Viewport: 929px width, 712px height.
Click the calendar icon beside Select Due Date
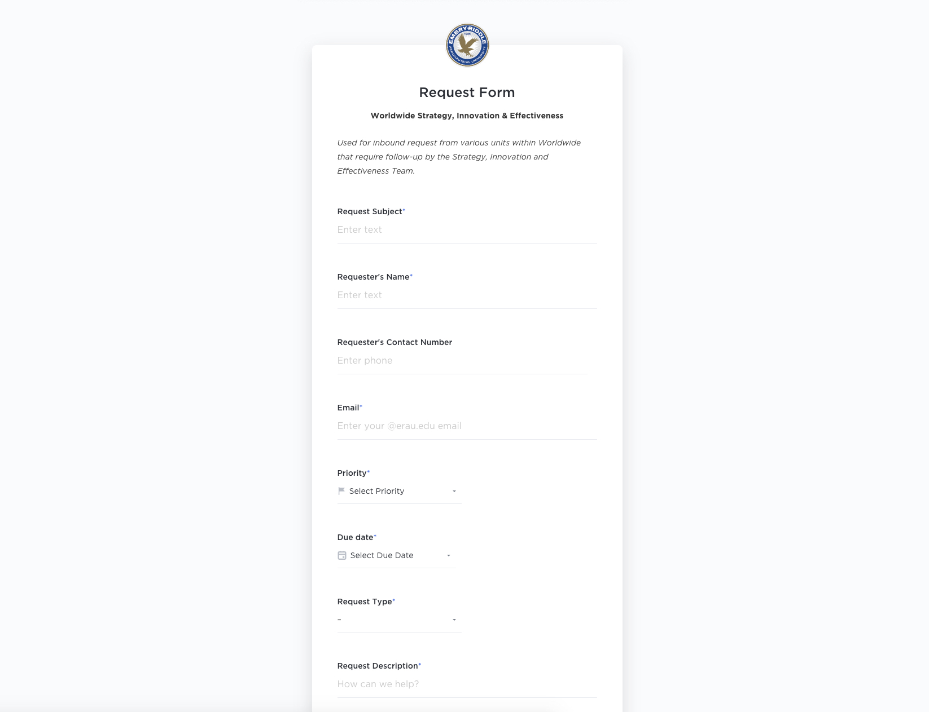pyautogui.click(x=341, y=555)
